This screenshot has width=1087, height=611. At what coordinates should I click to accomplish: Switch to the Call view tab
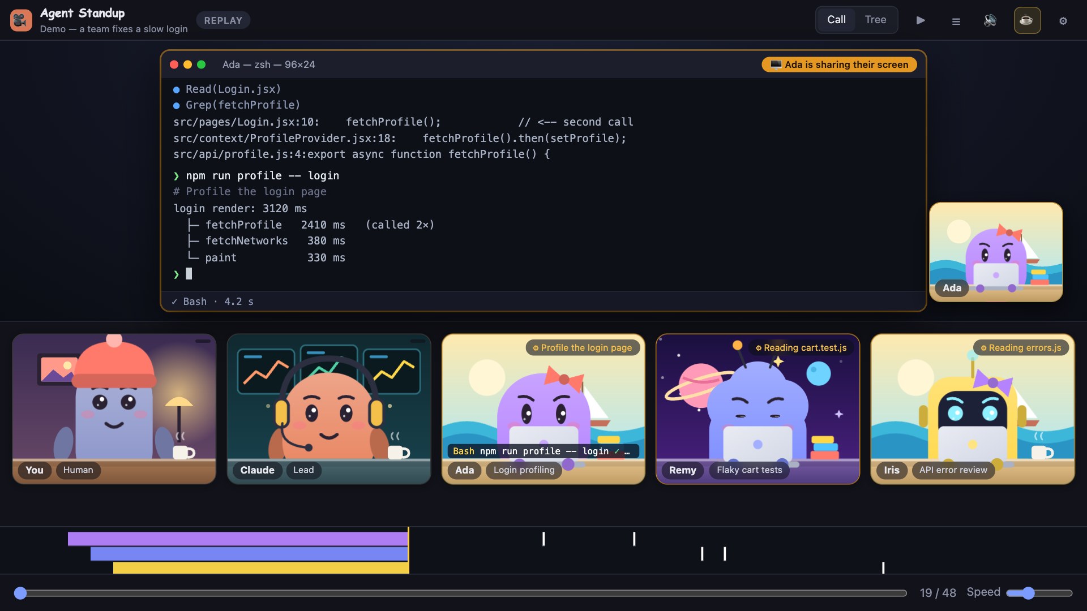[x=836, y=20]
